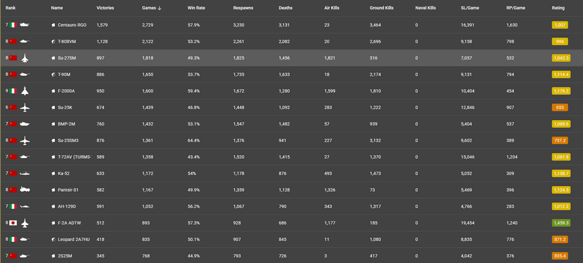The width and height of the screenshot is (583, 263).
Task: Click the Japan flag beside F-2A ADTW
Action: pos(13,223)
